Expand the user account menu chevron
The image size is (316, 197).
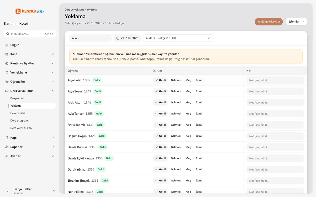tap(54, 191)
